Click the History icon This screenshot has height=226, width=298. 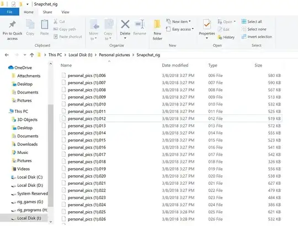(220, 37)
